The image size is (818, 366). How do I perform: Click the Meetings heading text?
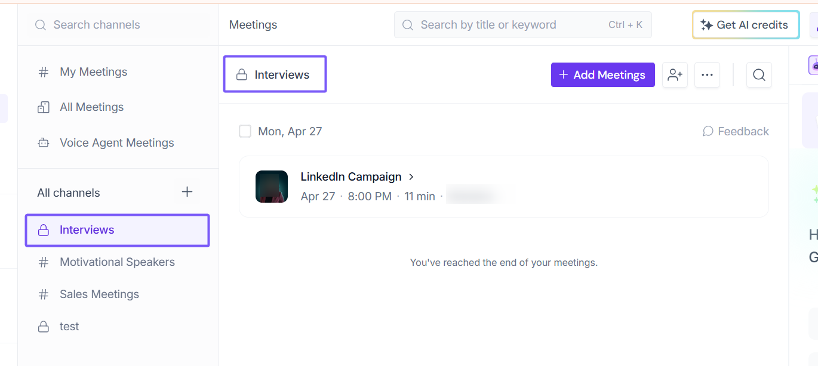253,24
